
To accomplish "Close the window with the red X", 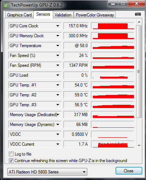I will (x=136, y=4).
